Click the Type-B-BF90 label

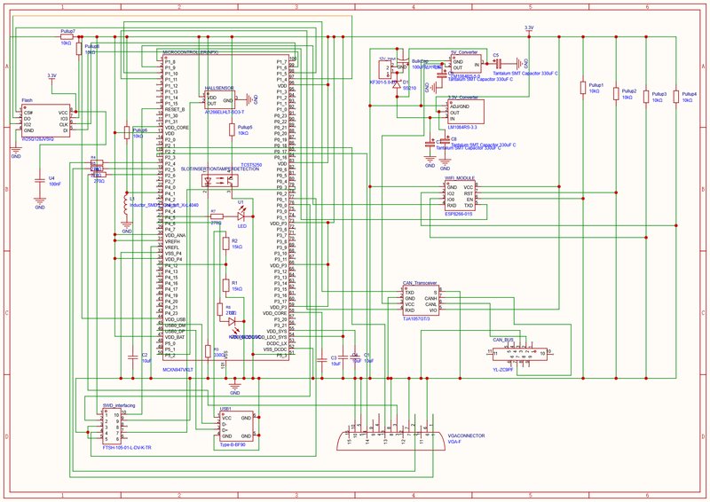click(x=233, y=445)
